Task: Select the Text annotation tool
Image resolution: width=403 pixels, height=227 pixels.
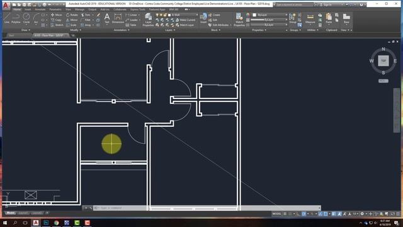Action: (107, 18)
